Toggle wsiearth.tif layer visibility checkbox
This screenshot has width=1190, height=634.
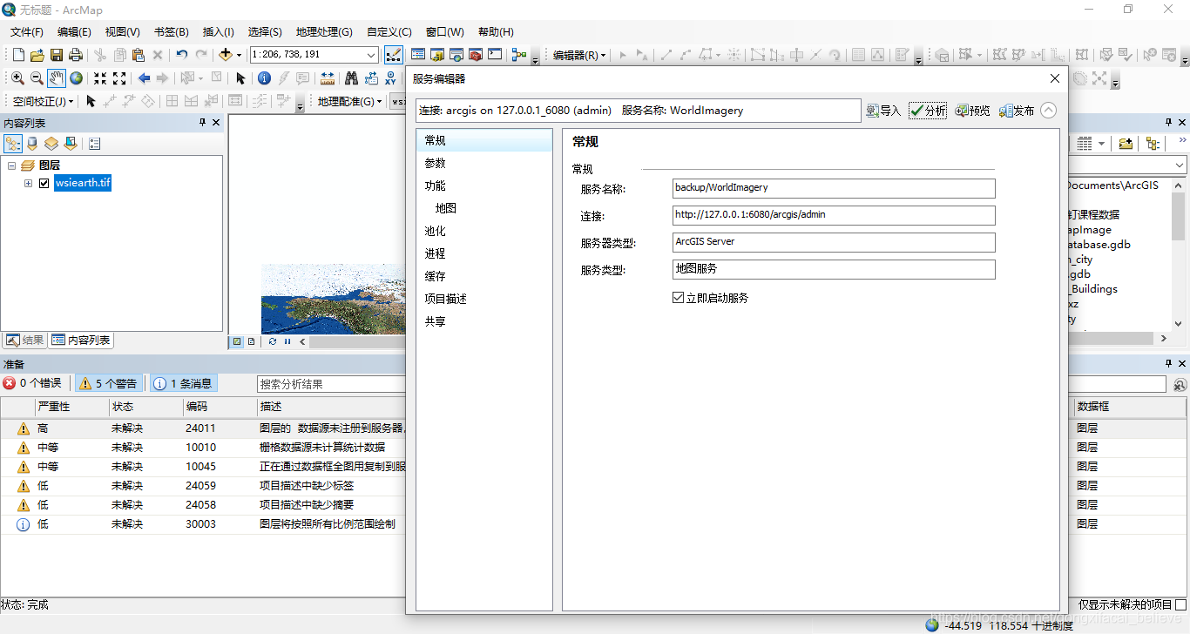click(x=44, y=183)
